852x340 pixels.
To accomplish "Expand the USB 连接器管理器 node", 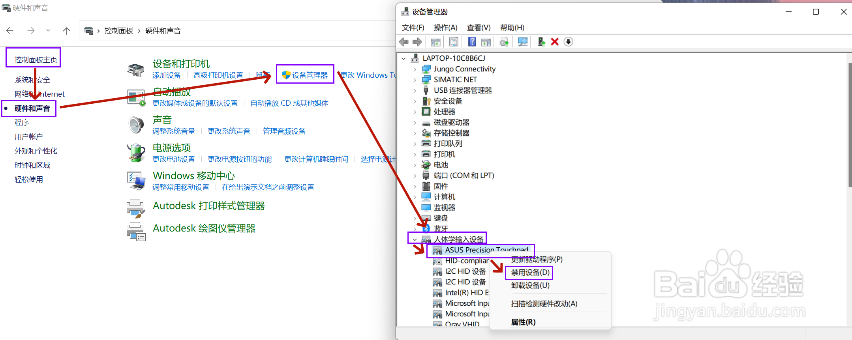I will point(415,90).
